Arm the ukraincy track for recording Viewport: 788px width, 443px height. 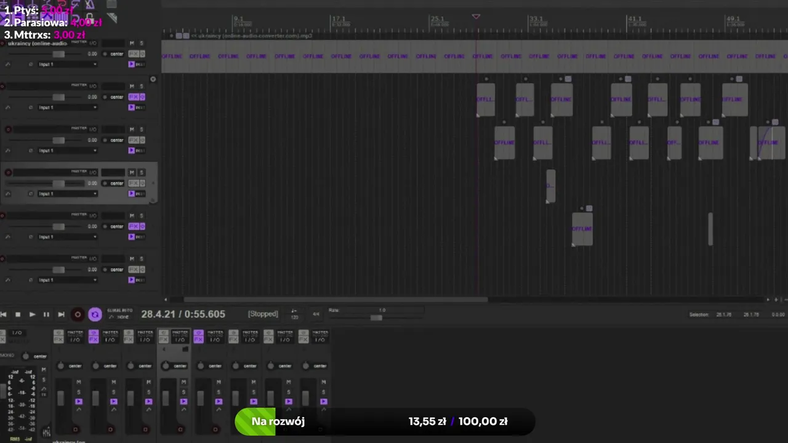click(2, 44)
